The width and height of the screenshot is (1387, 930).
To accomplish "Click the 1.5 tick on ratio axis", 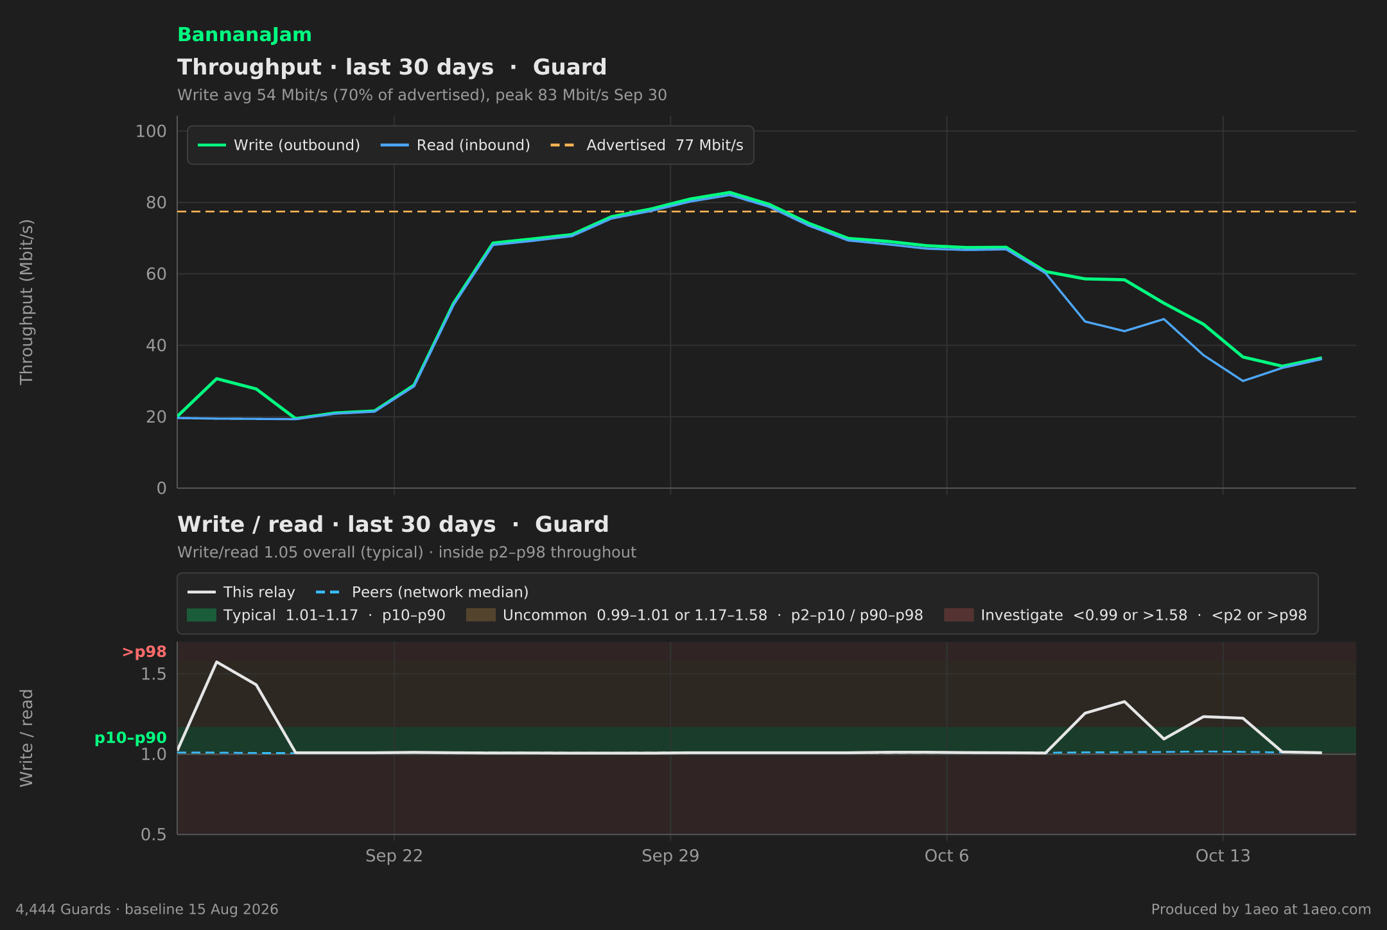I will [153, 674].
